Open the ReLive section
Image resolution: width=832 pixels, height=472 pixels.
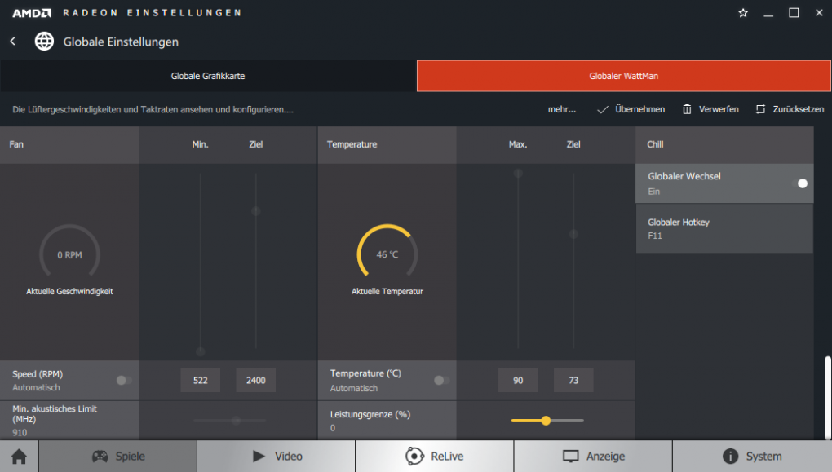click(435, 456)
